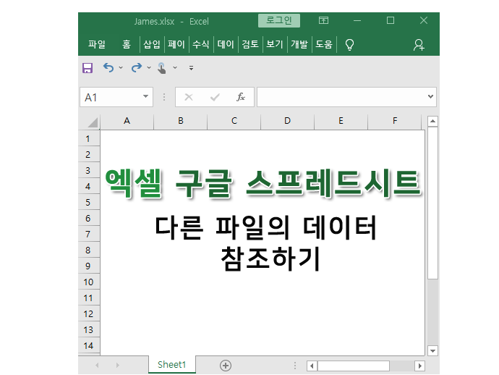Minimize the Excel window
Image resolution: width=499 pixels, height=375 pixels.
357,21
